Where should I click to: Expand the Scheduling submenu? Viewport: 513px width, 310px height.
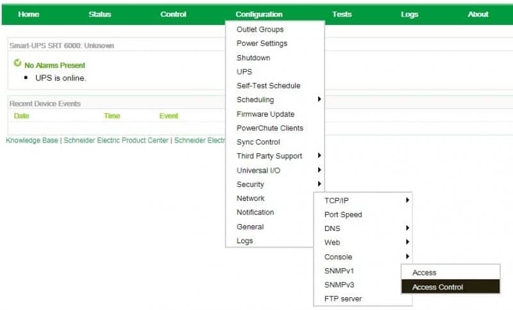pos(255,99)
